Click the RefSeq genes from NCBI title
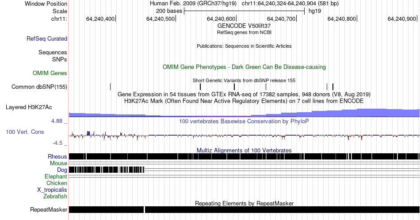This screenshot has height=220, width=420. pos(244,32)
